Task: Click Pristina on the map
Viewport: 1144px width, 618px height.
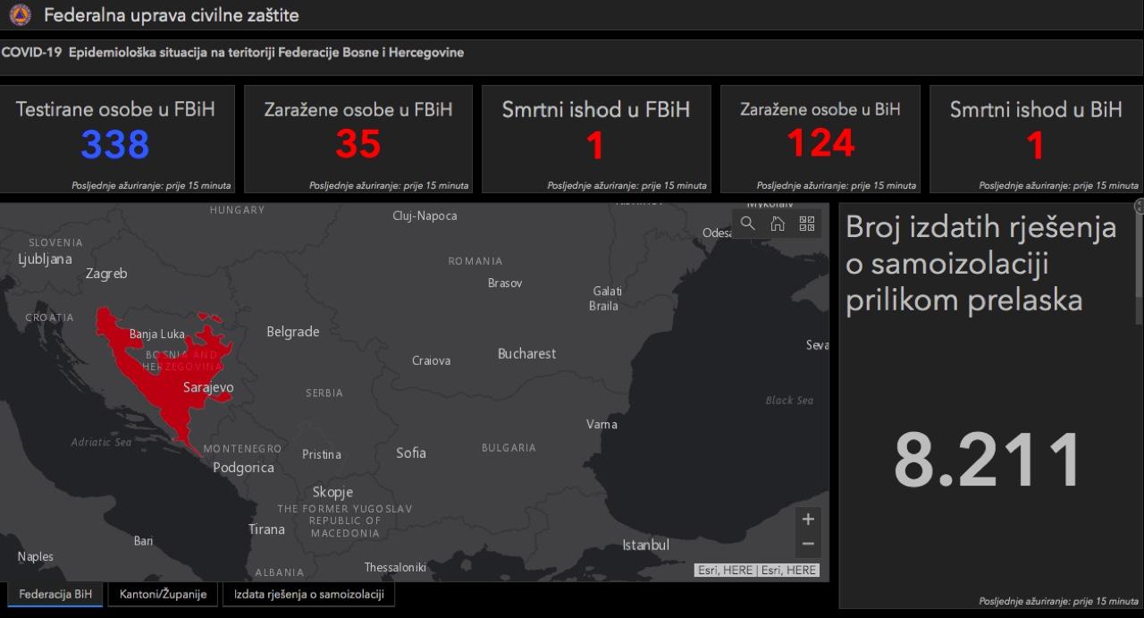Action: pos(321,454)
